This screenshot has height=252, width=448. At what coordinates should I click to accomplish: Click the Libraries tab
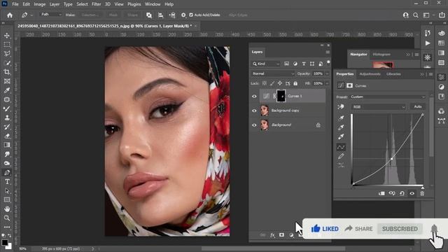click(393, 74)
